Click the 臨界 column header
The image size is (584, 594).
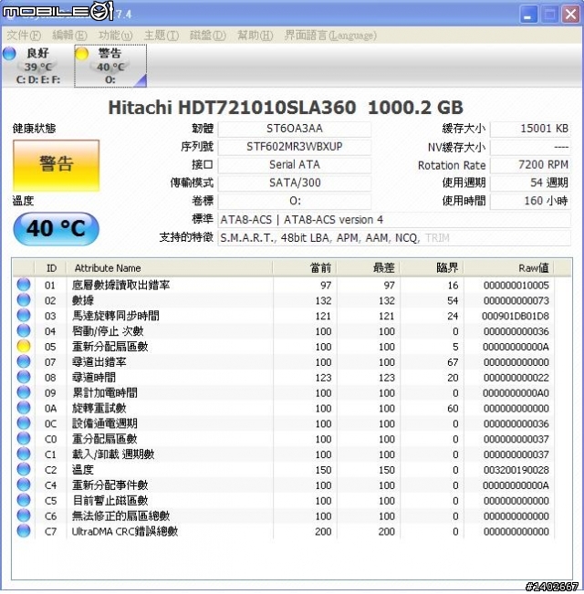[432, 268]
